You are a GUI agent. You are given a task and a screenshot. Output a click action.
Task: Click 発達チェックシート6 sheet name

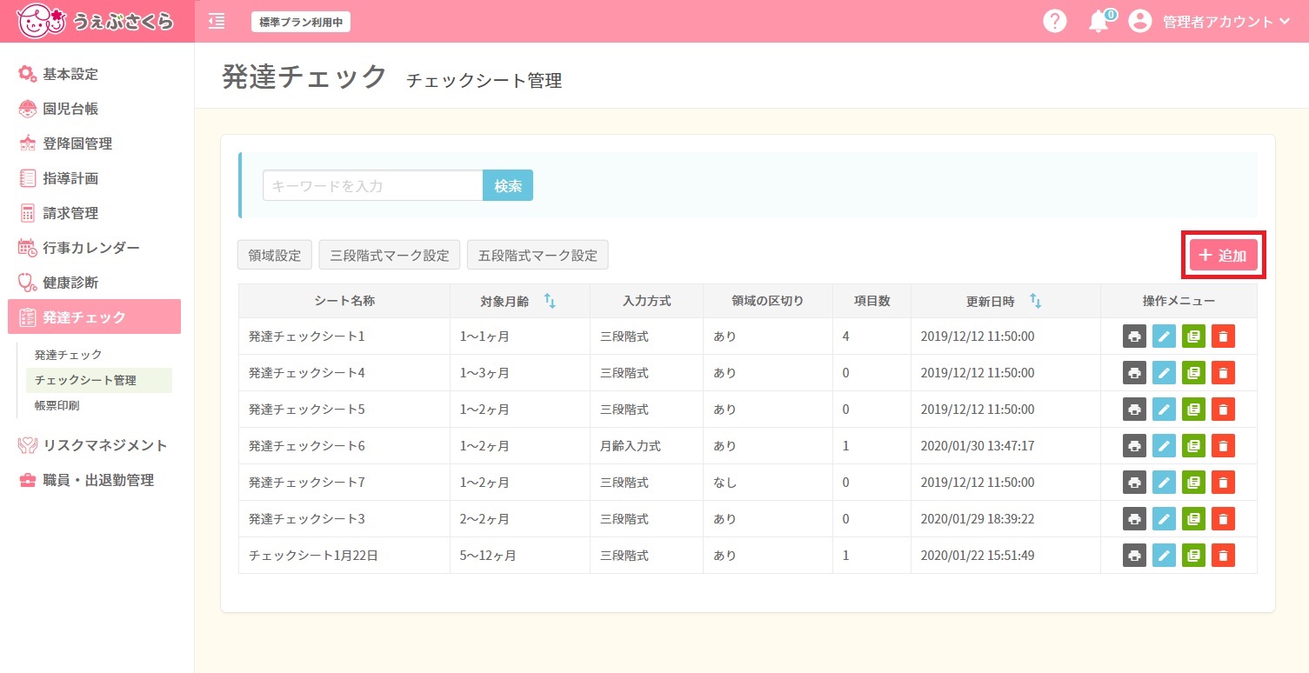307,446
